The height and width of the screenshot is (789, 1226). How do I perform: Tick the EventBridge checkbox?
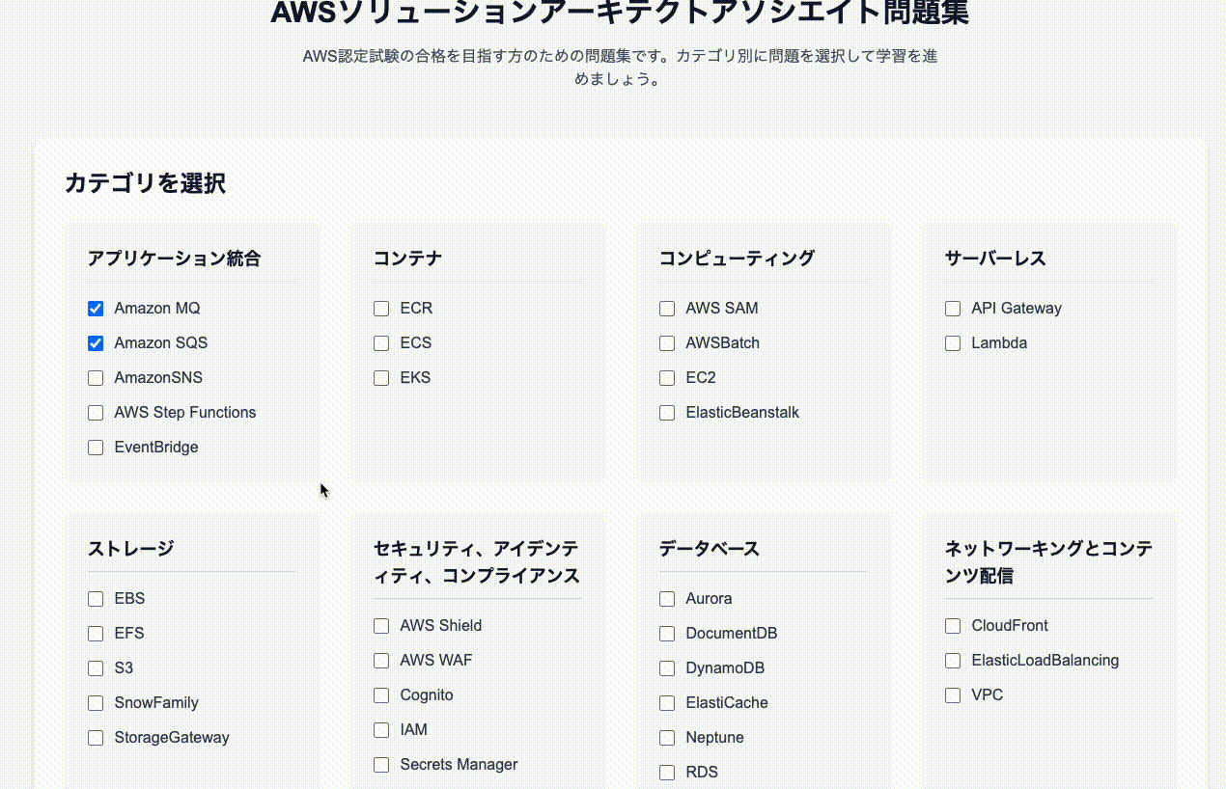click(x=96, y=448)
